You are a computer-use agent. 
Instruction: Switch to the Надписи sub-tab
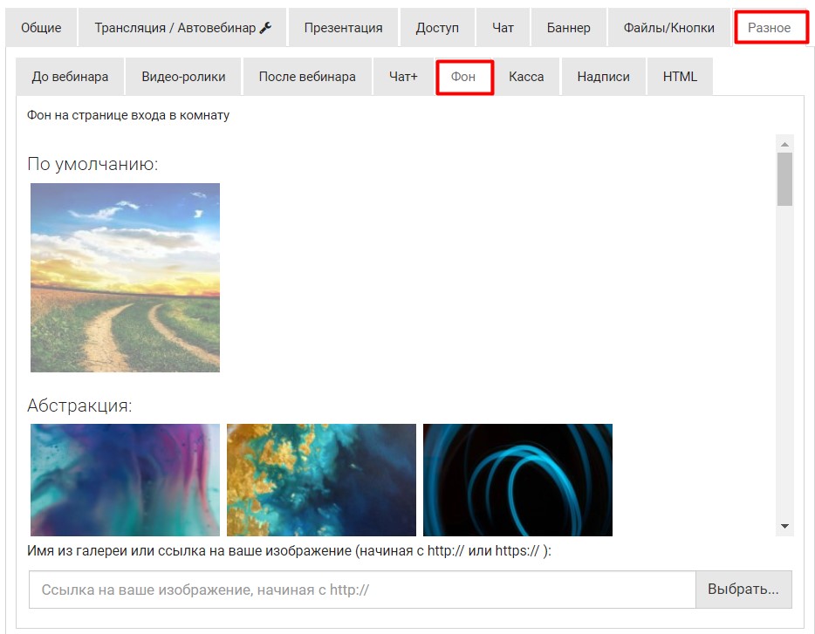click(x=603, y=77)
